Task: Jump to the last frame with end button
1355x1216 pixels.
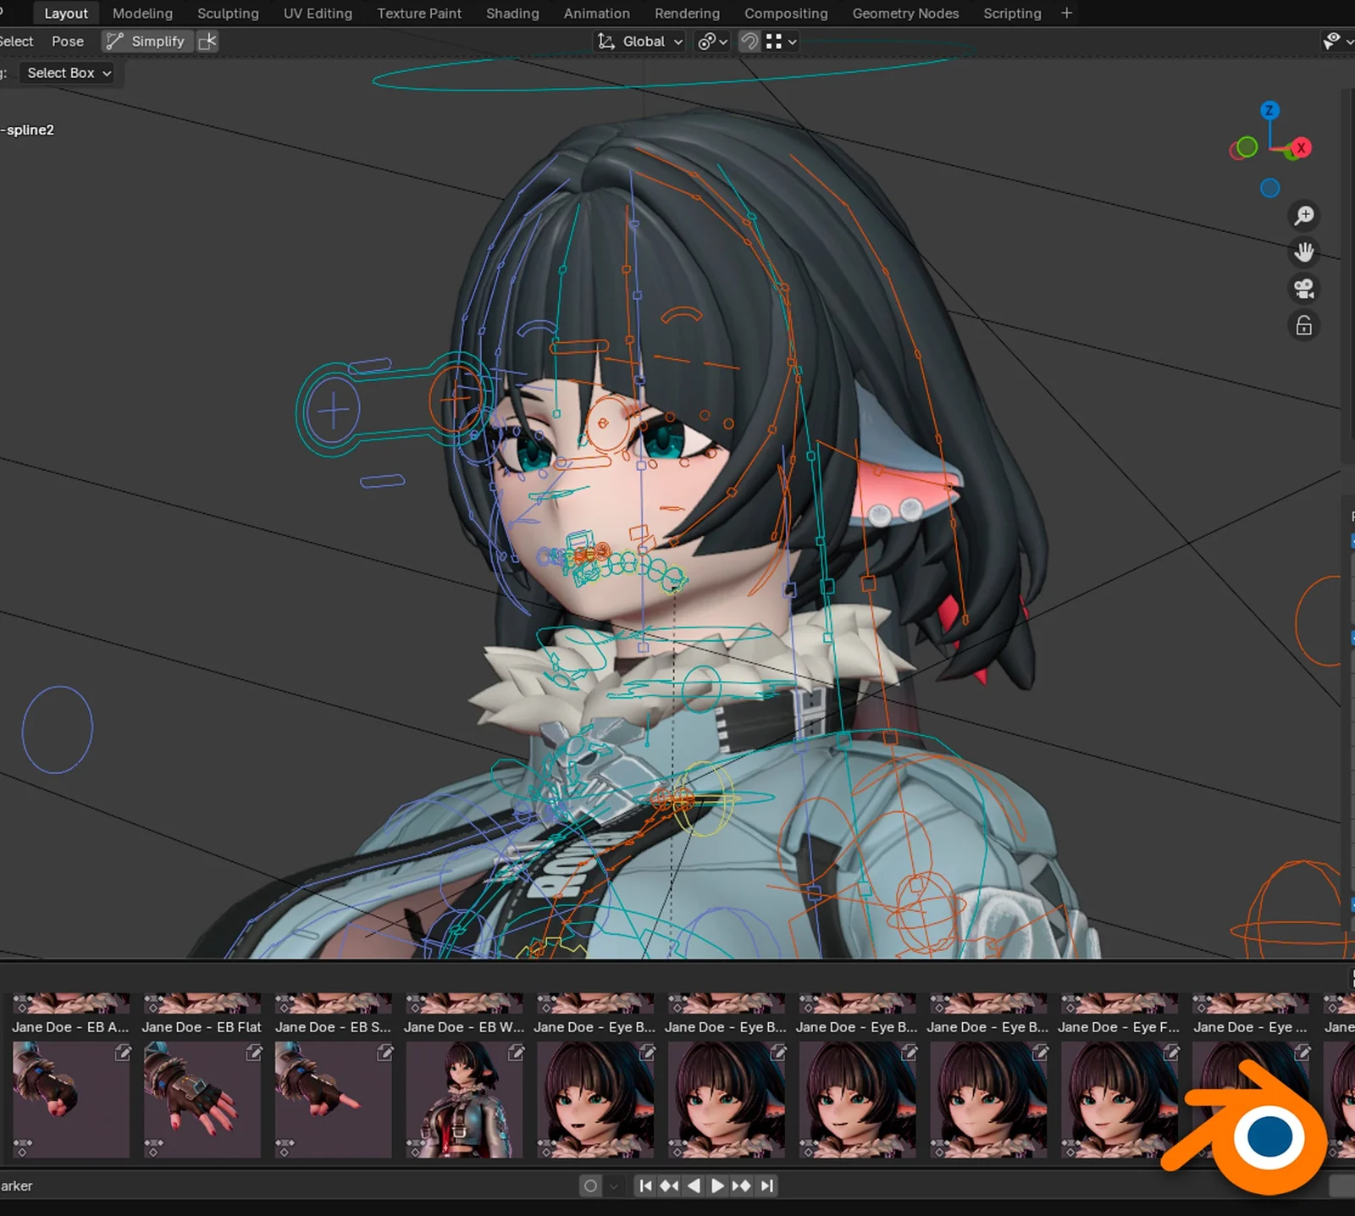Action: [767, 1186]
